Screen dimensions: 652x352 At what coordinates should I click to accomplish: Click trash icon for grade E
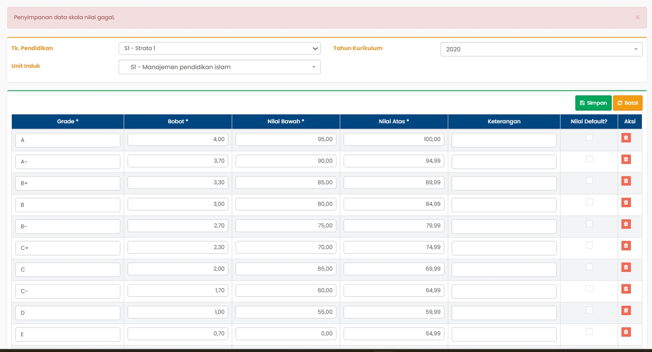626,332
